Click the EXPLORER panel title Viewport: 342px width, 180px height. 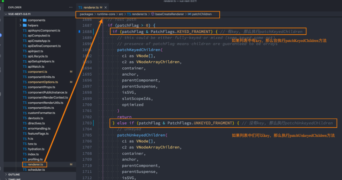15,7
